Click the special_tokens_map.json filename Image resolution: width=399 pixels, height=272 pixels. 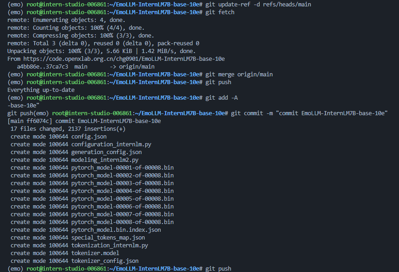point(108,237)
